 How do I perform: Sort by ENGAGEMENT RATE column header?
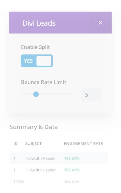(x=83, y=143)
